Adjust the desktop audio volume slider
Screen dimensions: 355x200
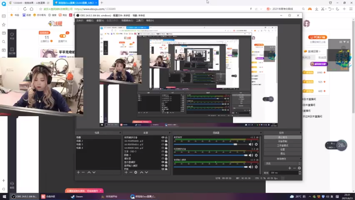tap(211, 144)
